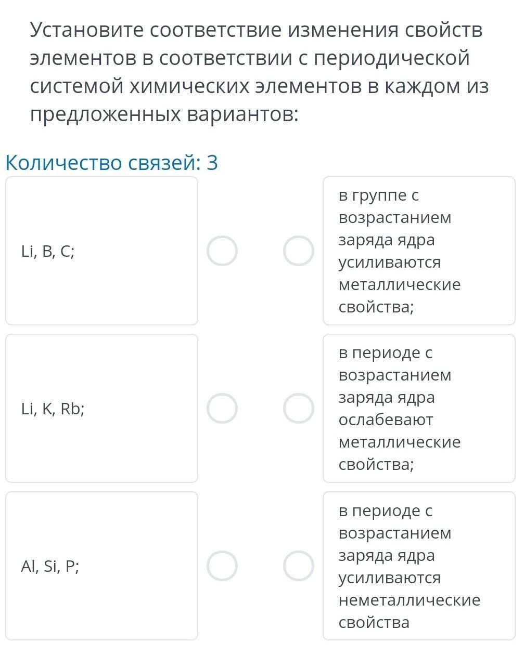
Task: Click the 'в группе с возрастанием' card
Action: coord(419,251)
